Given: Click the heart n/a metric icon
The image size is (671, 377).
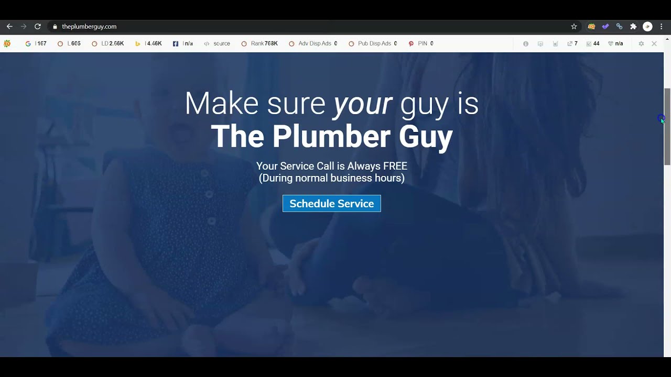Looking at the screenshot, I should [615, 43].
